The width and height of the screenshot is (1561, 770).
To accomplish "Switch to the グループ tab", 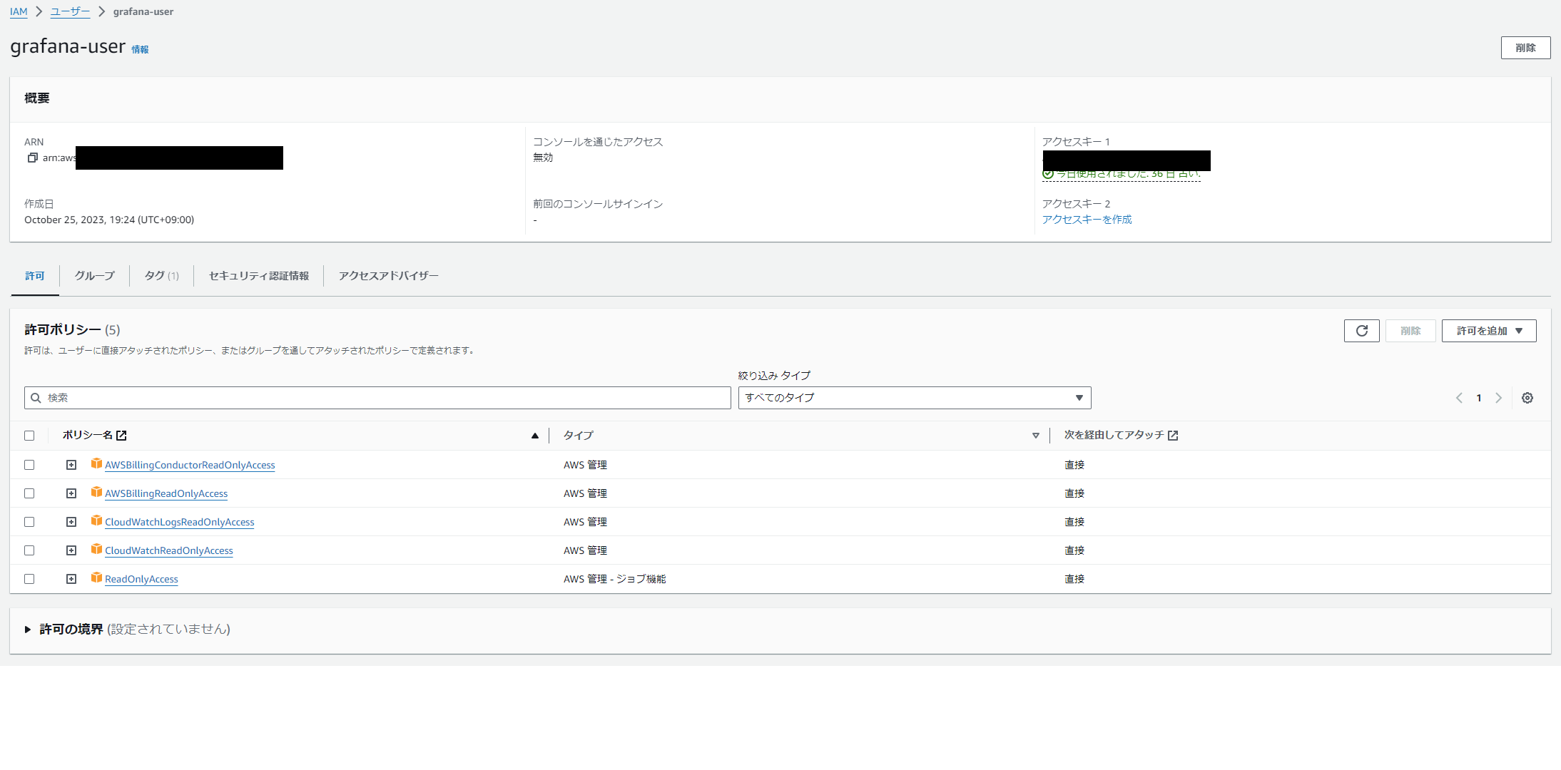I will click(94, 276).
